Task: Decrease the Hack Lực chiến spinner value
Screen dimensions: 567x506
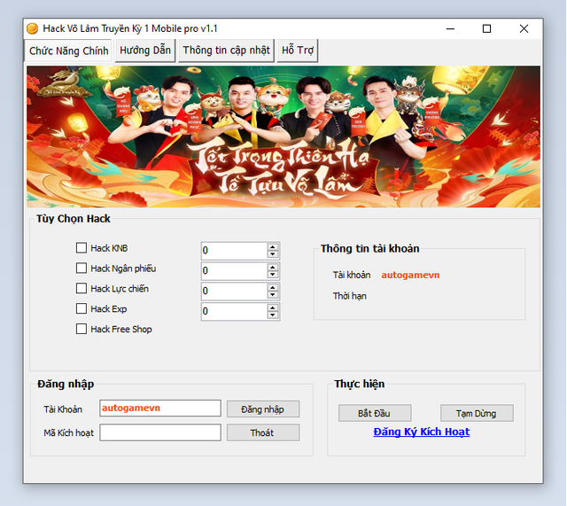Action: (273, 296)
